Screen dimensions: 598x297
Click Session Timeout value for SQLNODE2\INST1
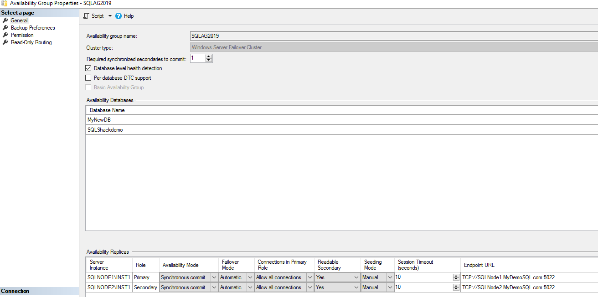[423, 287]
